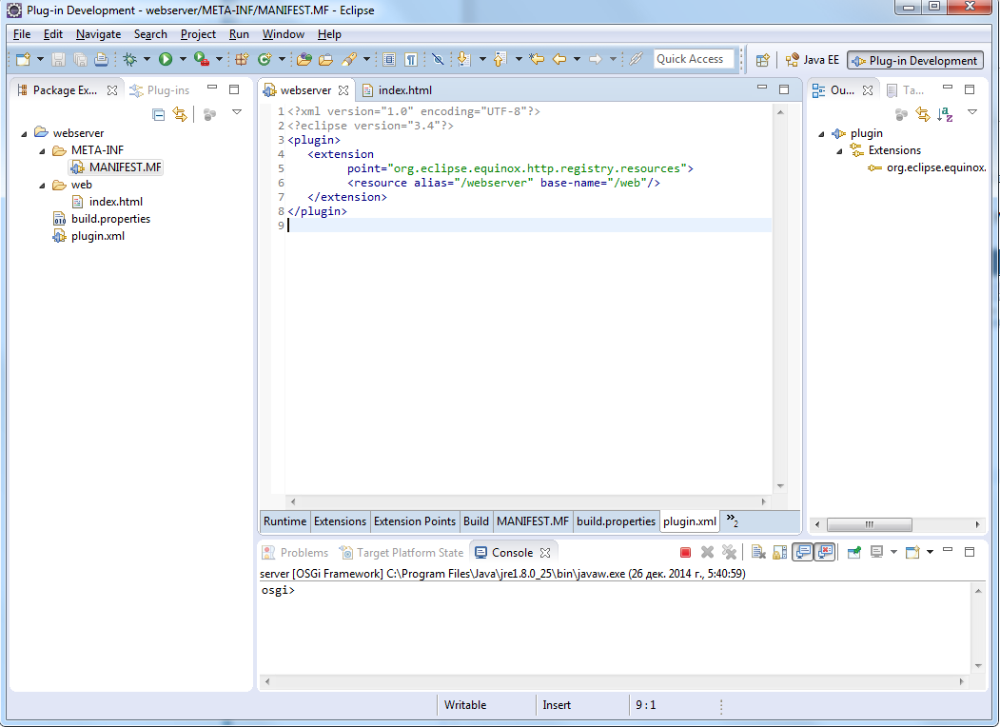Collapse the Extensions node in Outline
Image resolution: width=1000 pixels, height=727 pixels.
[x=839, y=151]
